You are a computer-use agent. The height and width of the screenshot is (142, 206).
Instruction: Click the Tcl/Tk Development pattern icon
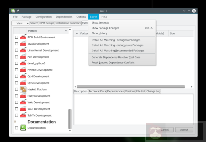coord(23,115)
